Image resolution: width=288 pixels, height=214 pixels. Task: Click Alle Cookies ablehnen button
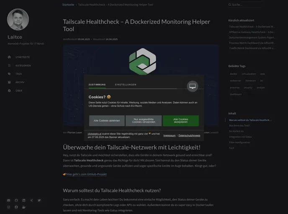click(x=107, y=121)
